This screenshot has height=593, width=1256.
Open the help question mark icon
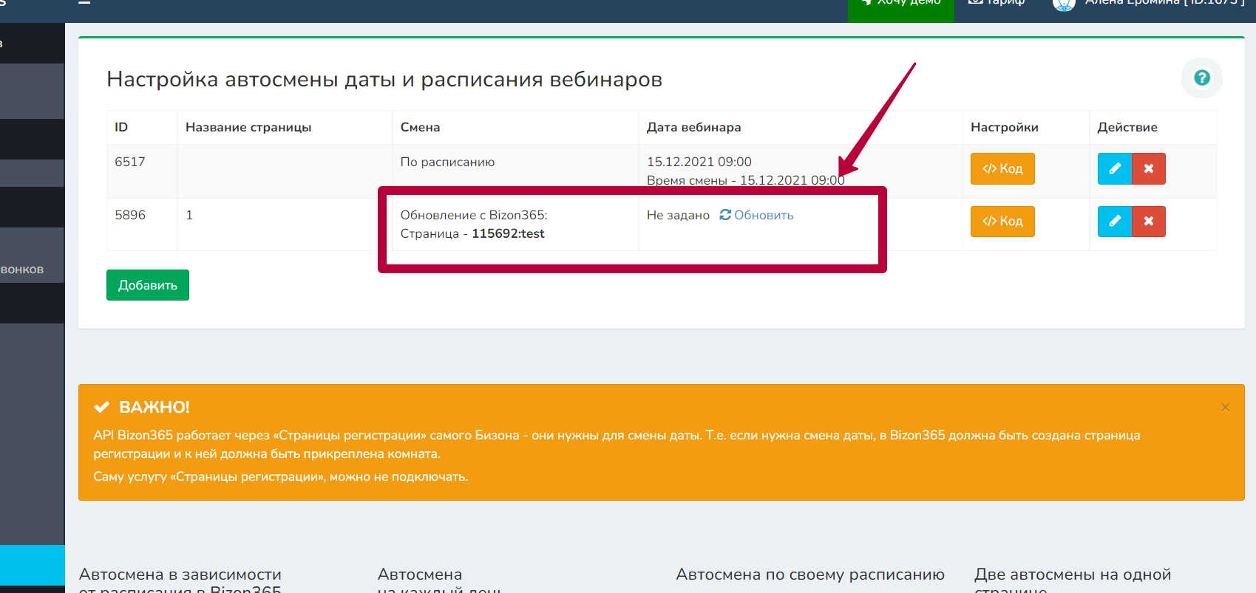1201,78
